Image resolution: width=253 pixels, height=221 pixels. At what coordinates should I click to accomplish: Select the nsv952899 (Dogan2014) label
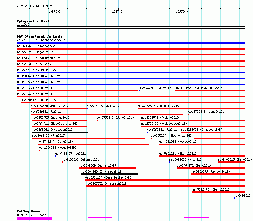[x=35, y=52]
